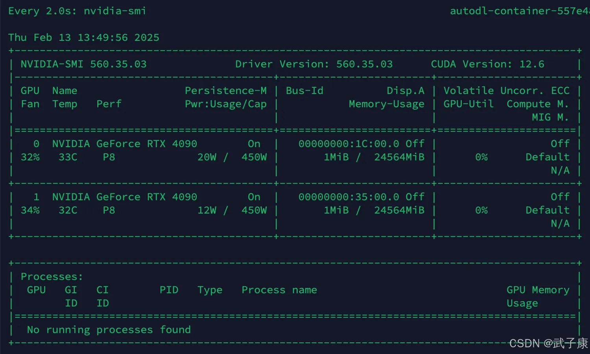Click 'CUDA Version: 12.6' text
The image size is (590, 354).
[x=488, y=64]
